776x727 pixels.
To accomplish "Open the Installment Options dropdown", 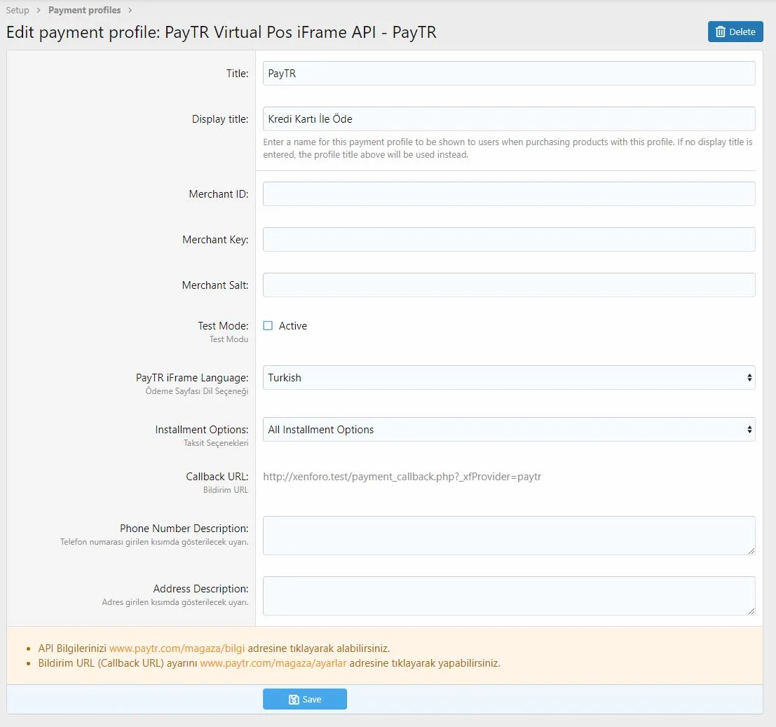I will click(x=509, y=430).
